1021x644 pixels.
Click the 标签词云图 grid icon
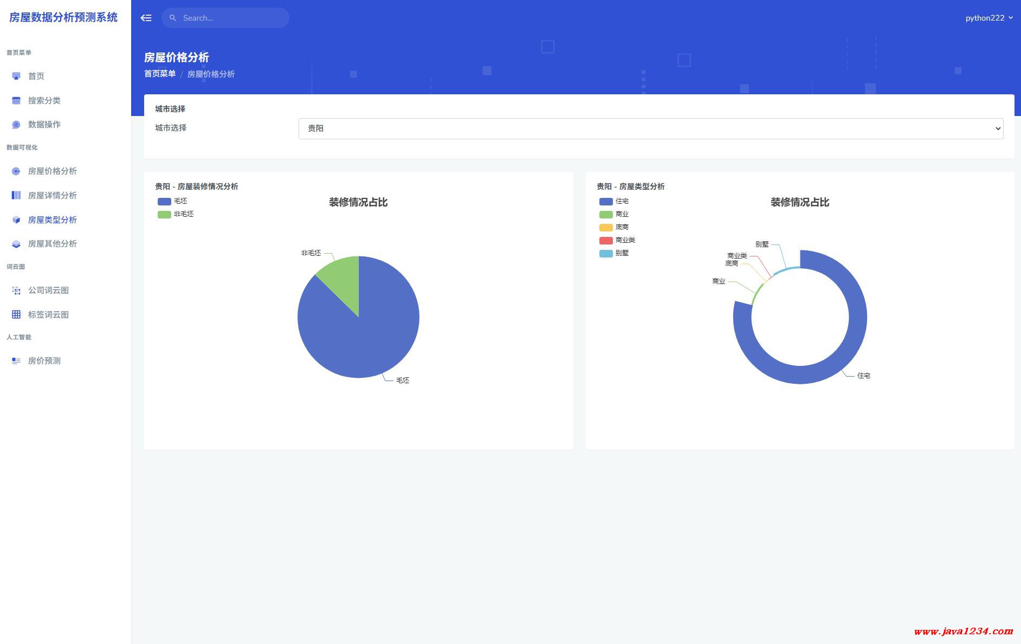16,314
